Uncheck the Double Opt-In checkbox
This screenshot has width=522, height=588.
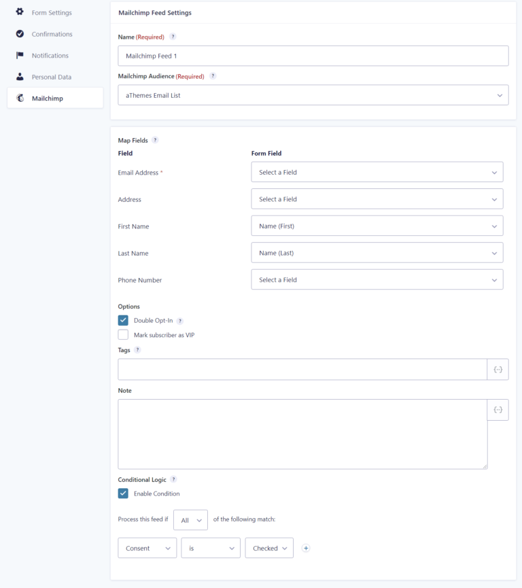click(123, 320)
